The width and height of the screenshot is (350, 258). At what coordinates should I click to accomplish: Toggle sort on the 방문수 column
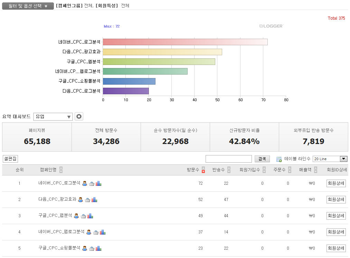pyautogui.click(x=203, y=170)
